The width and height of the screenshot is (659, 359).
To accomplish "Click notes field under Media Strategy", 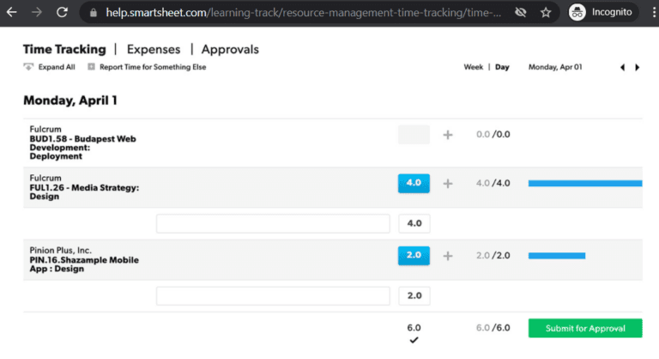I will [x=273, y=223].
